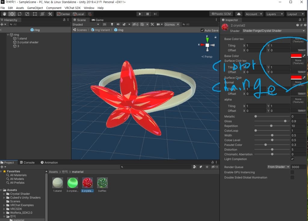
Task: Toggle scene lighting bulb icon
Action: [x=112, y=24]
